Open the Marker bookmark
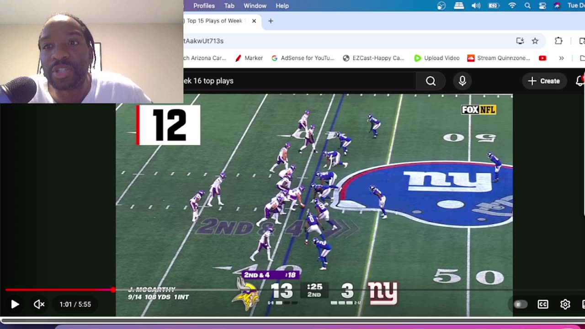Image resolution: width=585 pixels, height=329 pixels. point(249,58)
